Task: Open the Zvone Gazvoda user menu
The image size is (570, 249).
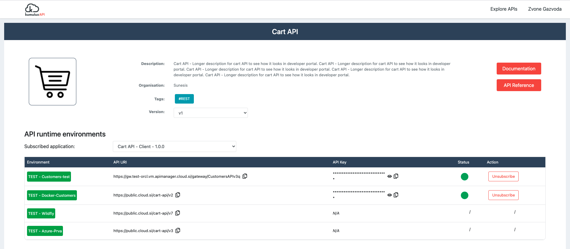Action: 544,9
